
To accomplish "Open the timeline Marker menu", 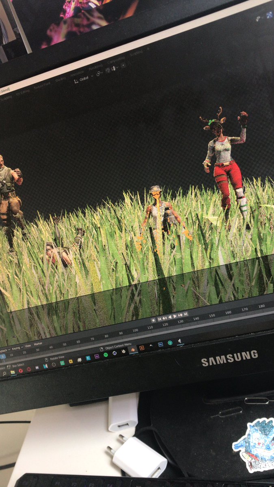I will 38,344.
